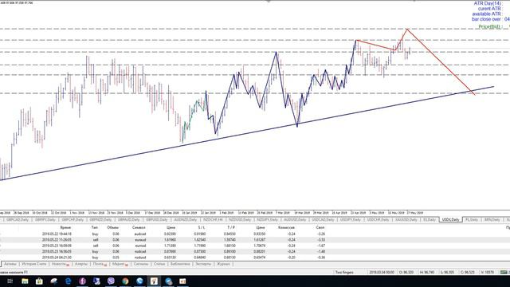Open the Статьи terminal tab
Viewport: 510px width, 287px height.
(x=159, y=264)
